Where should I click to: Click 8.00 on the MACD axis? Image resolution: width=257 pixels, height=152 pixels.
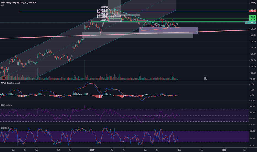click(x=252, y=85)
